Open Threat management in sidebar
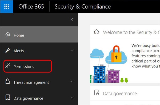Image resolution: width=160 pixels, height=105 pixels. click(x=31, y=82)
